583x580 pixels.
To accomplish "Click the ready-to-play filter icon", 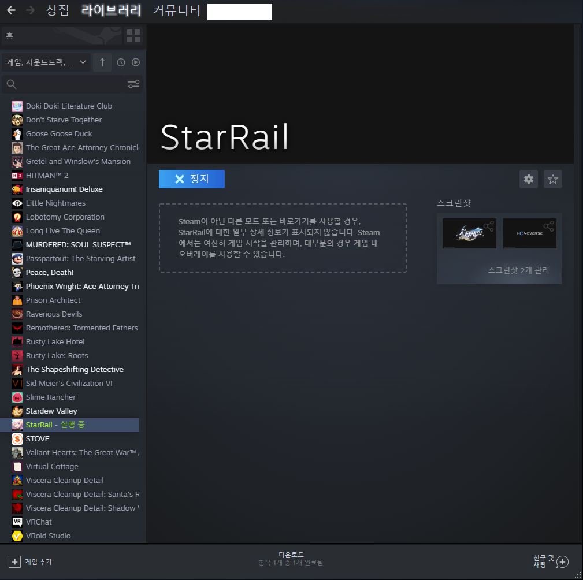I will click(136, 62).
